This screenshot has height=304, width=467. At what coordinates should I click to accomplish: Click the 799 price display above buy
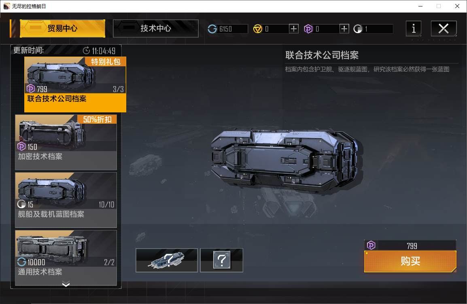(x=410, y=245)
